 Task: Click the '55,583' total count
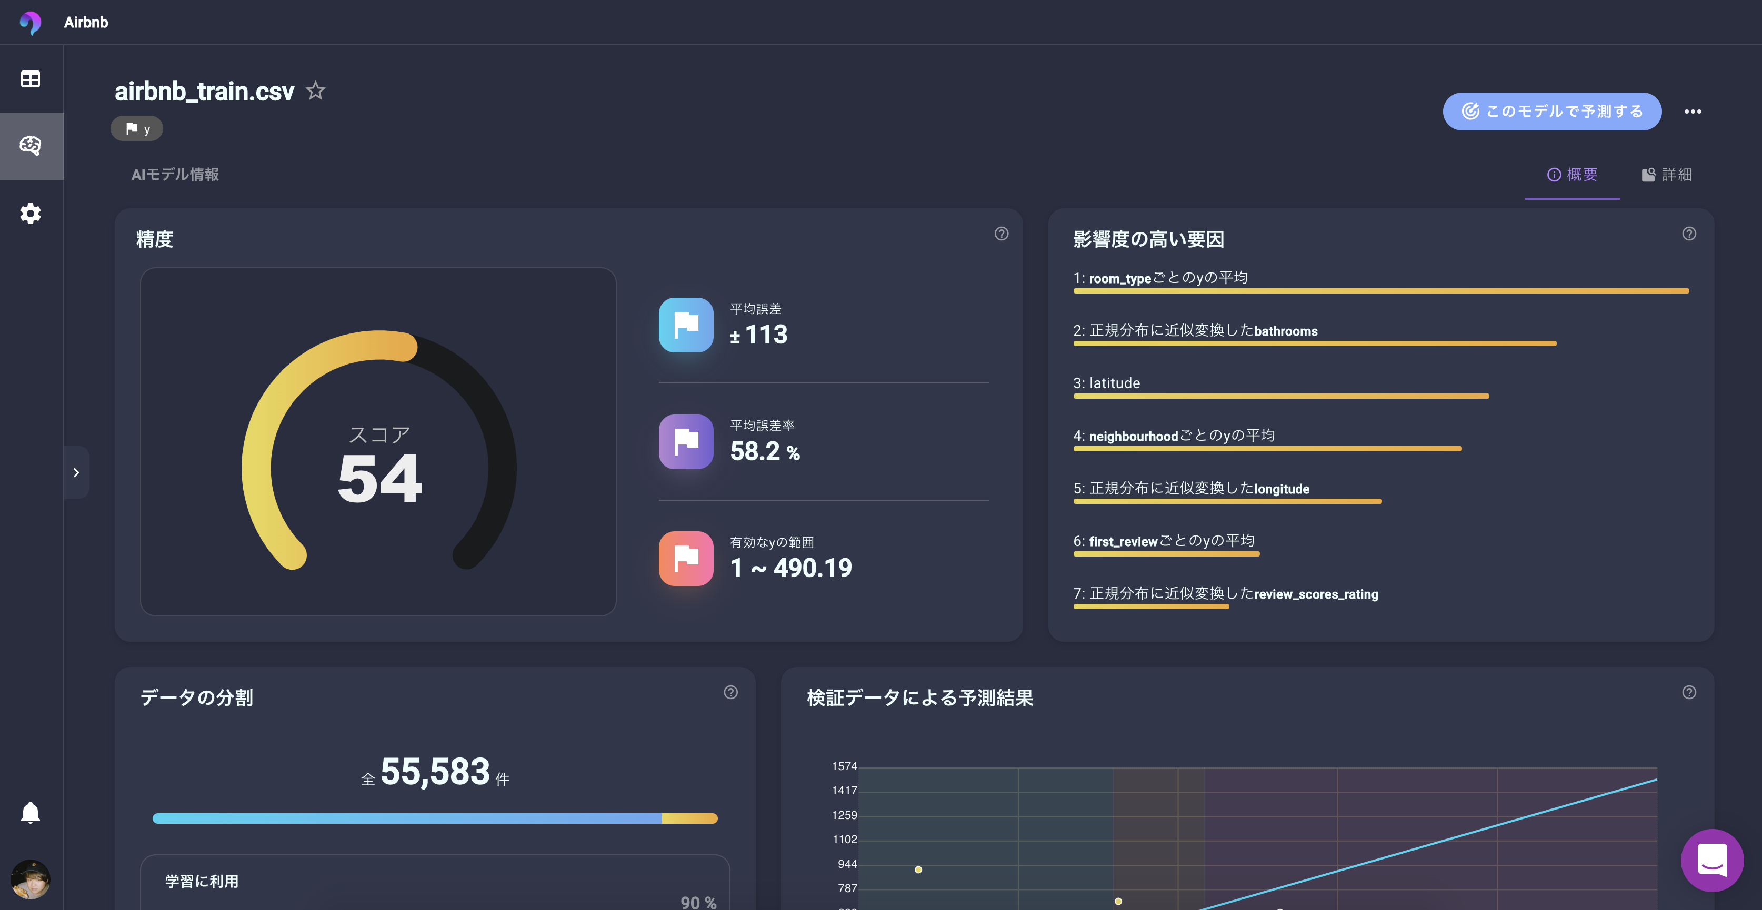tap(435, 772)
